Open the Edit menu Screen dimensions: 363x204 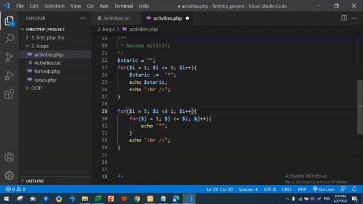(x=34, y=6)
